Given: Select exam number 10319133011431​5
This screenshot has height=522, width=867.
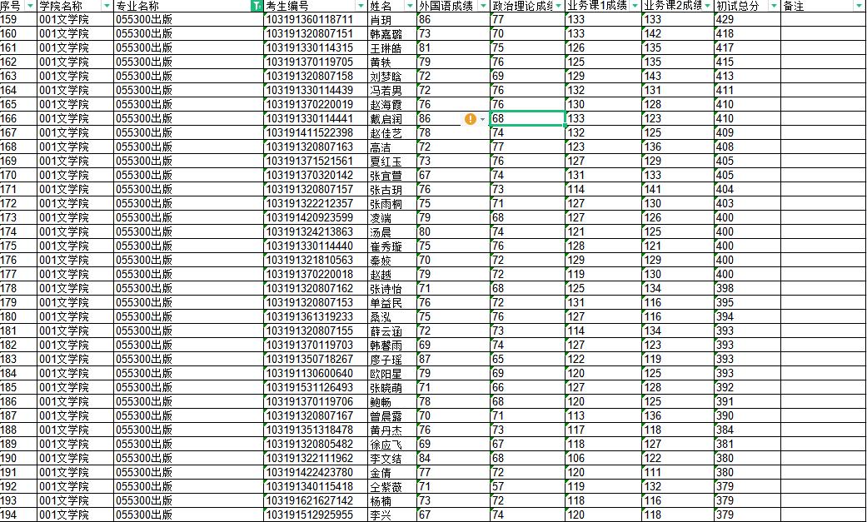Looking at the screenshot, I should click(x=316, y=48).
